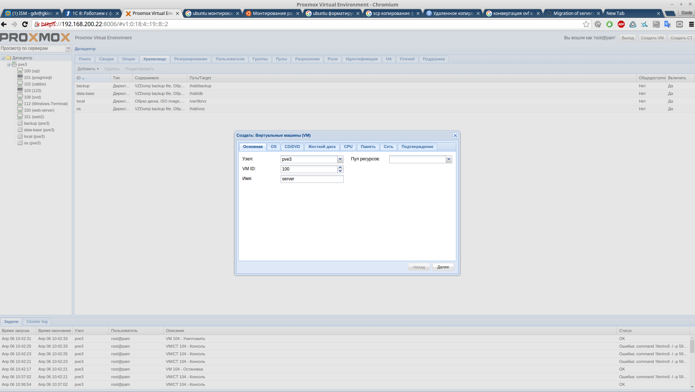Click the browser forward arrow
The height and width of the screenshot is (392, 695).
point(15,24)
